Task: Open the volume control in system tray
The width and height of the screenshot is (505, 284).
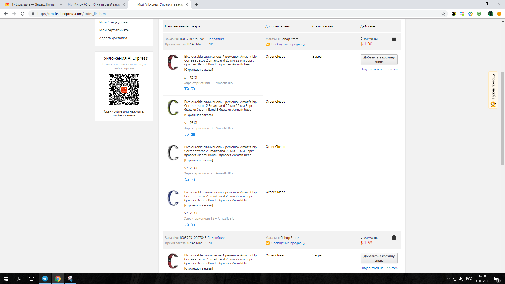Action: point(461,279)
